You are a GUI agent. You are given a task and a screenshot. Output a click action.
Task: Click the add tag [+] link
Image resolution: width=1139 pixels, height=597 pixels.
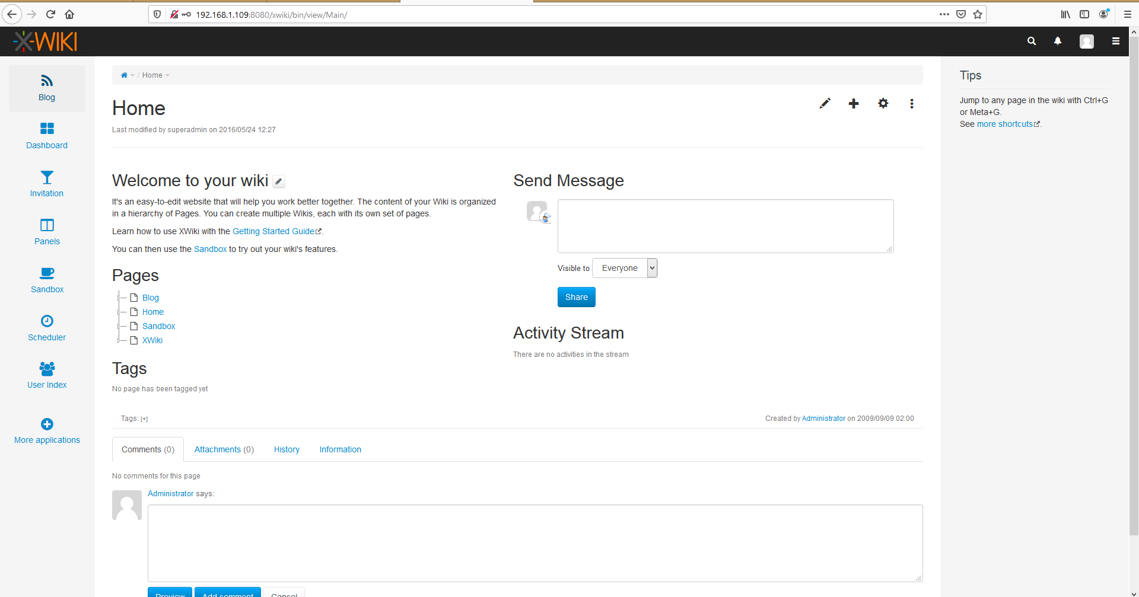(x=144, y=419)
